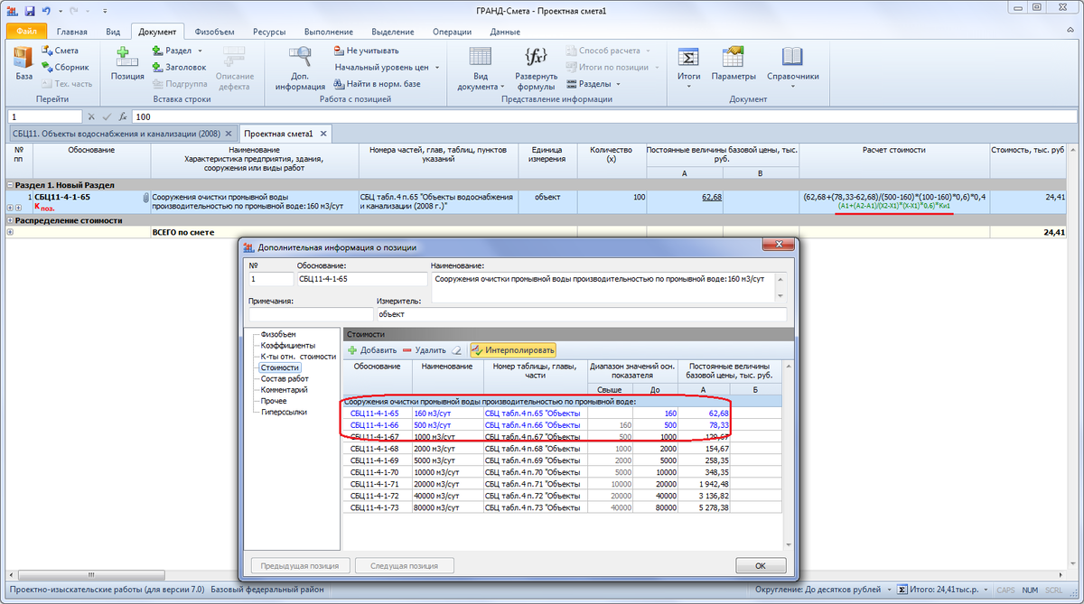
Task: Click OK in the additional info dialog
Action: point(761,566)
